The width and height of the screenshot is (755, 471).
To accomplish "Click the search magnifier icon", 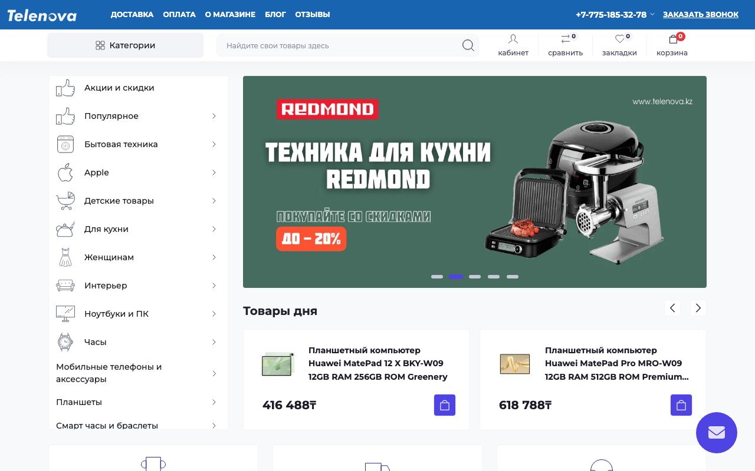I will (x=468, y=45).
